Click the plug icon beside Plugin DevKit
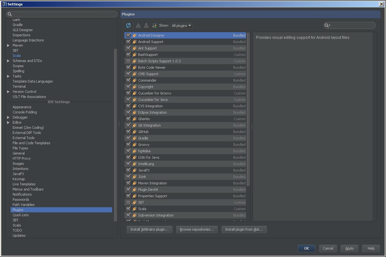Screen dimensions: 386x257 point(135,190)
